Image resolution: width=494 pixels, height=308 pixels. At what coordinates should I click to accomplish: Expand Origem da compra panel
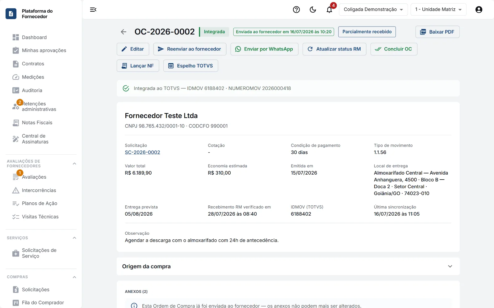(288, 266)
